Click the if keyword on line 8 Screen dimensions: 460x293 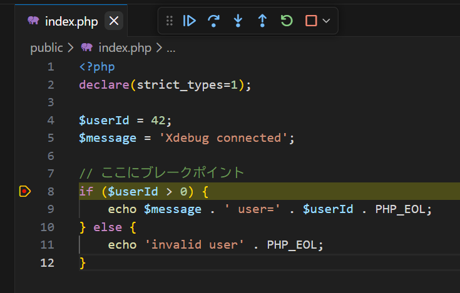click(86, 191)
